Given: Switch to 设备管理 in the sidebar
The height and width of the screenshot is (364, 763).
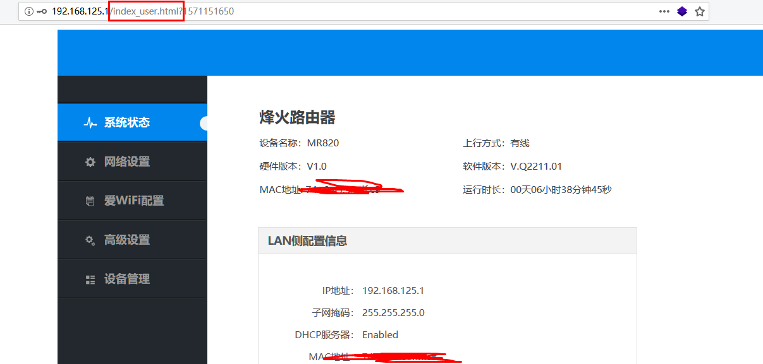Looking at the screenshot, I should (x=127, y=279).
